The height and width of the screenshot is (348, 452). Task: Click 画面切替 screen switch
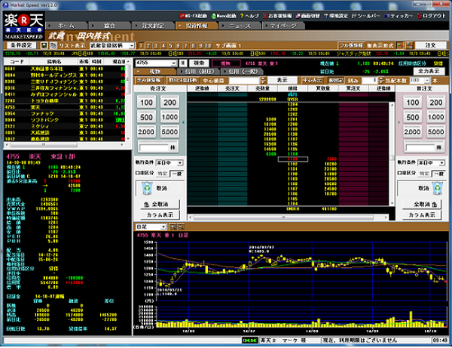(x=307, y=16)
